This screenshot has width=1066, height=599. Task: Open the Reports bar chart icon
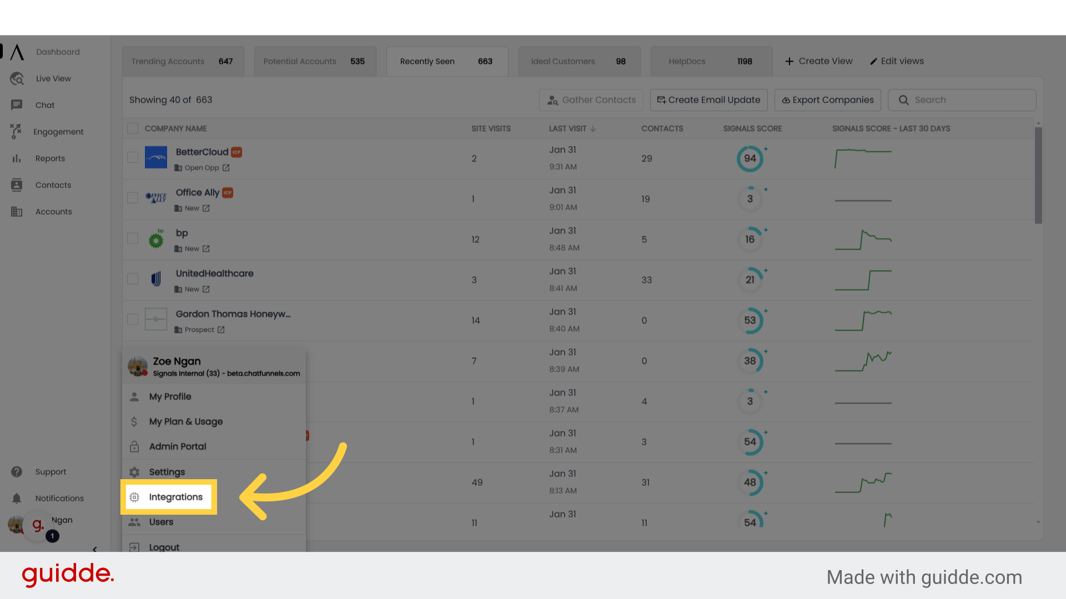pyautogui.click(x=17, y=158)
